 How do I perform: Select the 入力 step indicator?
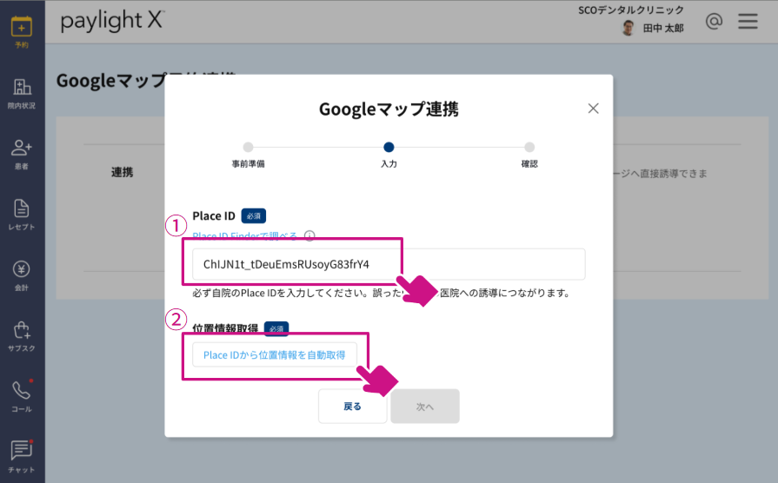point(389,148)
